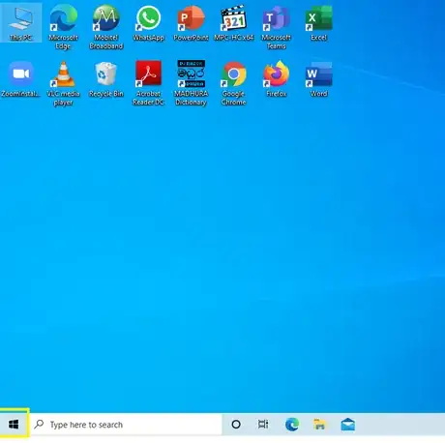Viewport: 445px width, 443px height.
Task: Open Task View on the taskbar
Action: 263,425
